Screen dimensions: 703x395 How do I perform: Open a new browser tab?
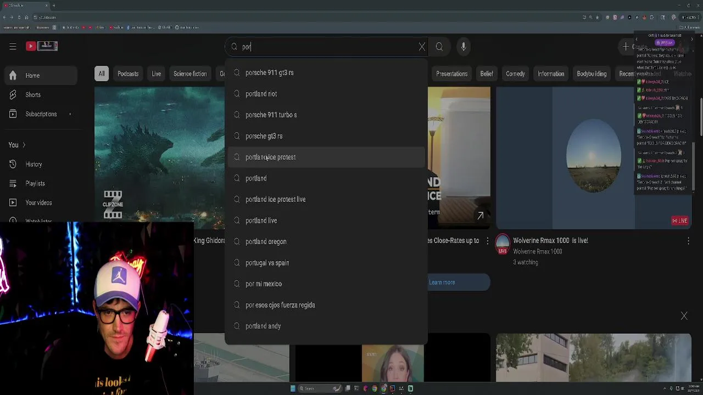pyautogui.click(x=54, y=5)
